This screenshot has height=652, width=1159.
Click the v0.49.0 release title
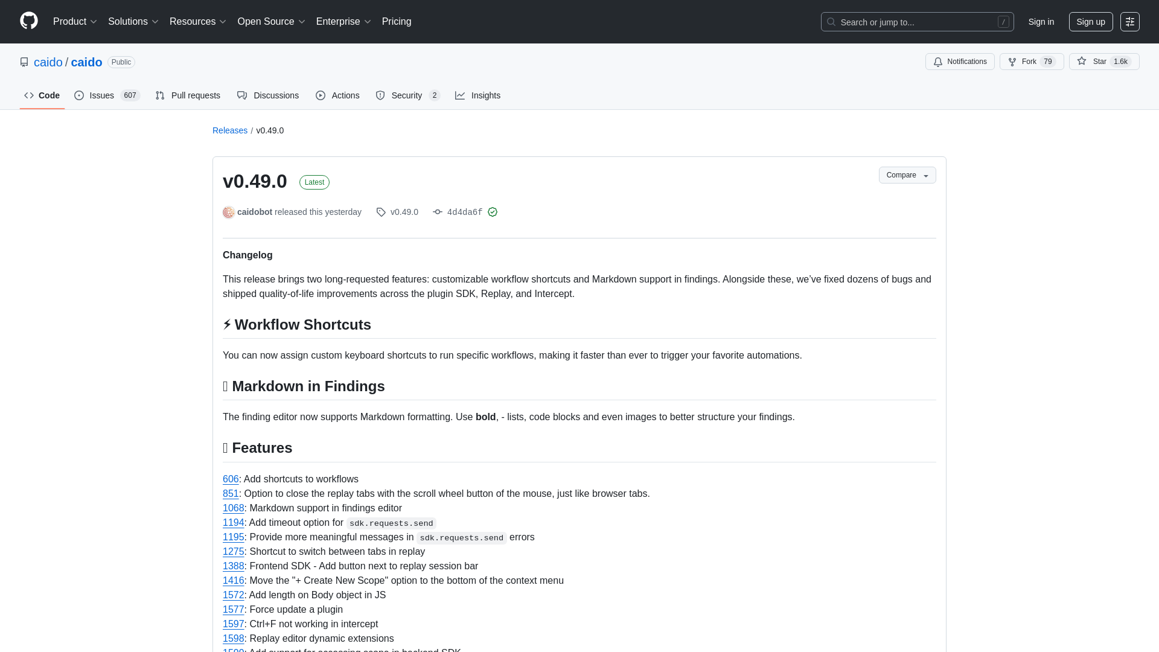click(255, 181)
